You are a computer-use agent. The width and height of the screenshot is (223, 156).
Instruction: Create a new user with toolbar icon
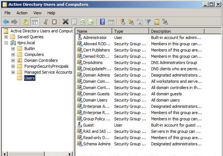point(123,22)
